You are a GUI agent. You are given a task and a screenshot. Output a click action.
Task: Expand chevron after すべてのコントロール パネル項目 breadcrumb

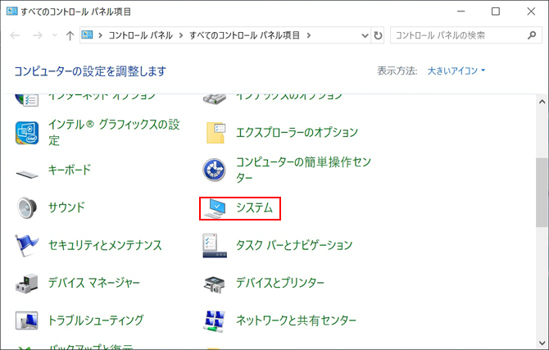pyautogui.click(x=308, y=35)
